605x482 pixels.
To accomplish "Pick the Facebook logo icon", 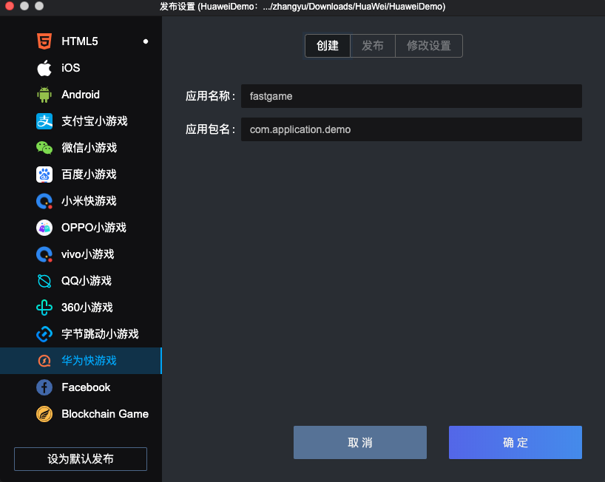I will pyautogui.click(x=44, y=387).
